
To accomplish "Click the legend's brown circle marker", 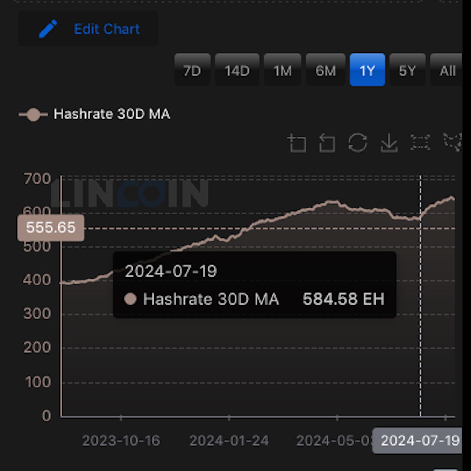I will coord(33,114).
